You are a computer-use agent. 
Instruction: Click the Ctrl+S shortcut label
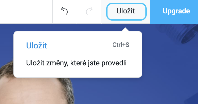tap(121, 45)
